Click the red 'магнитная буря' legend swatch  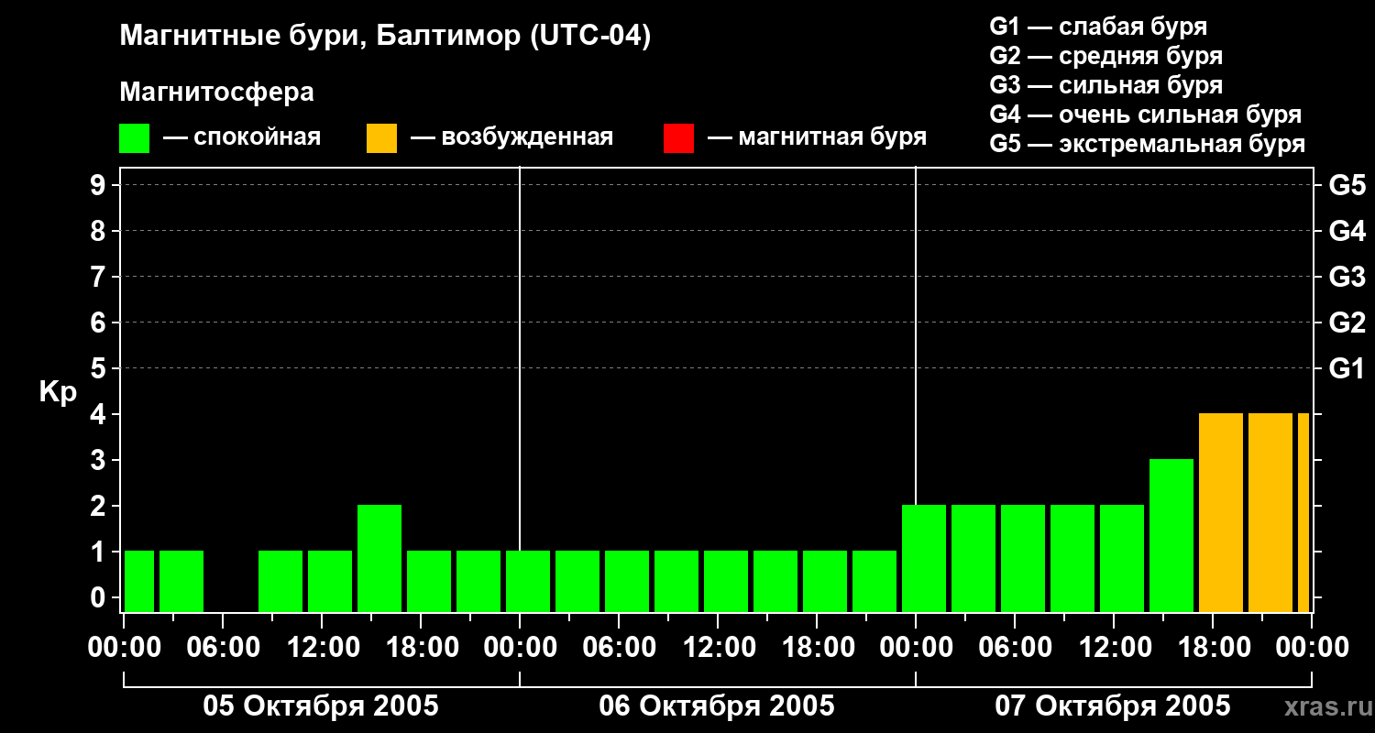point(678,138)
